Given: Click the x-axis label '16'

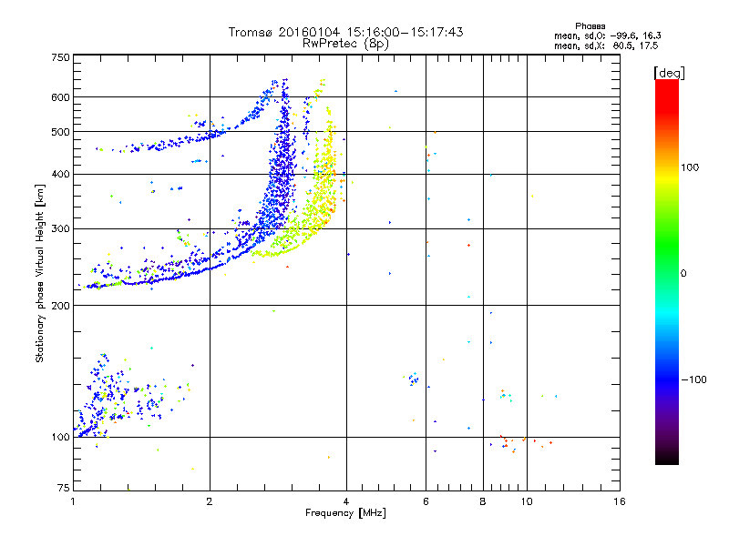Looking at the screenshot, I should tap(620, 501).
